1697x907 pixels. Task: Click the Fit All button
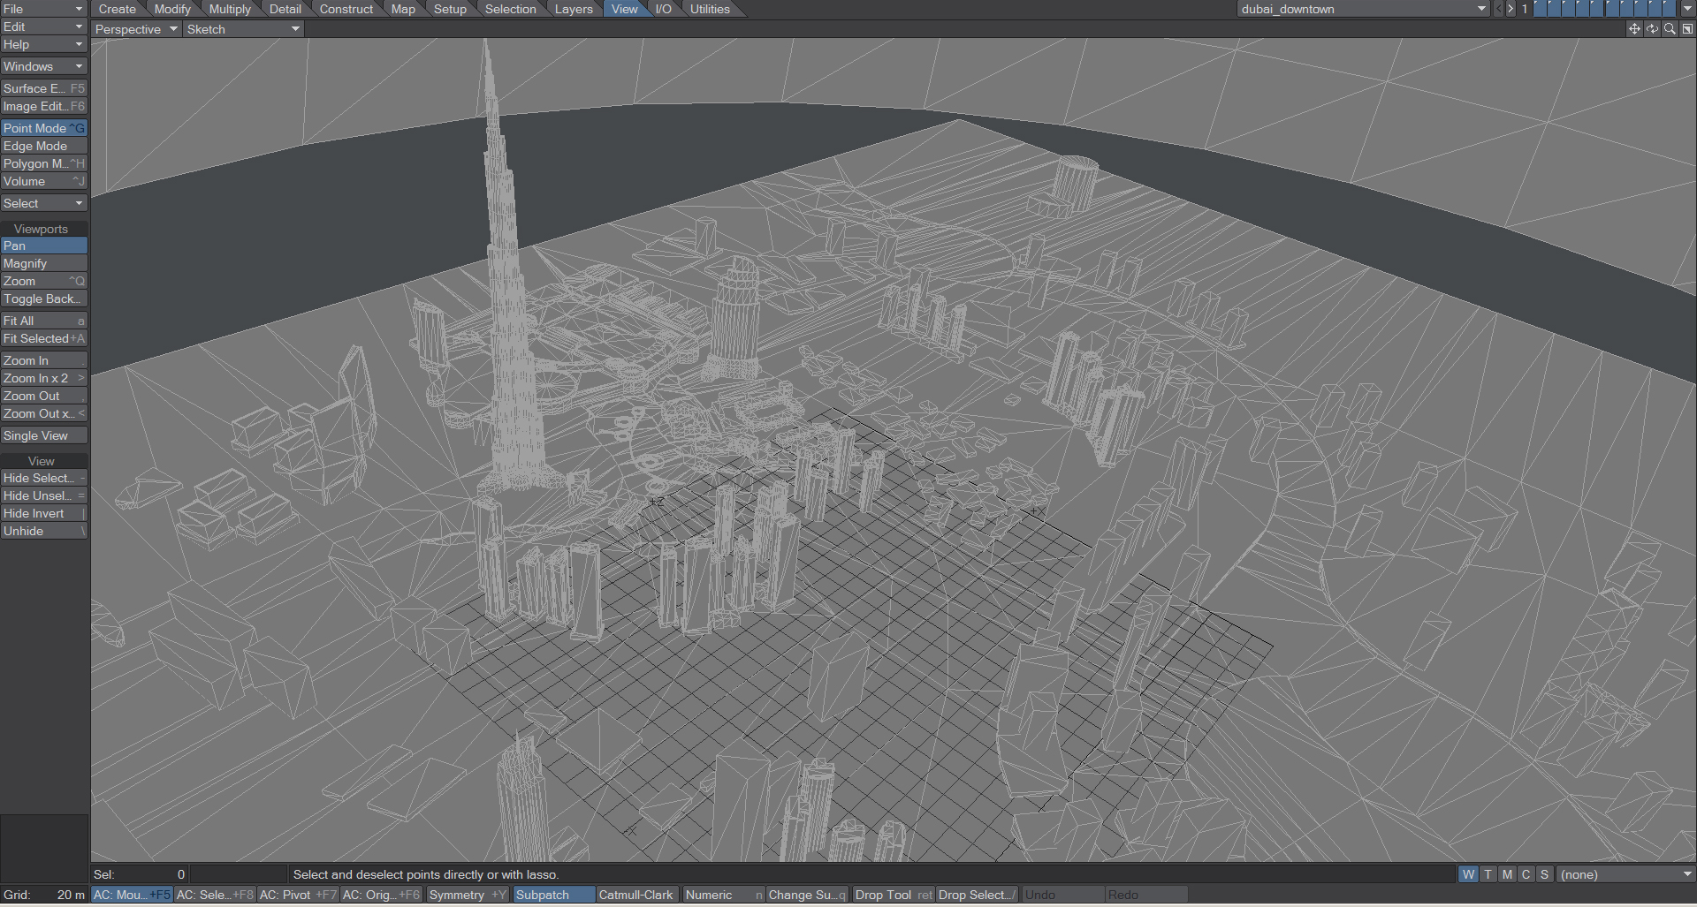[x=42, y=320]
